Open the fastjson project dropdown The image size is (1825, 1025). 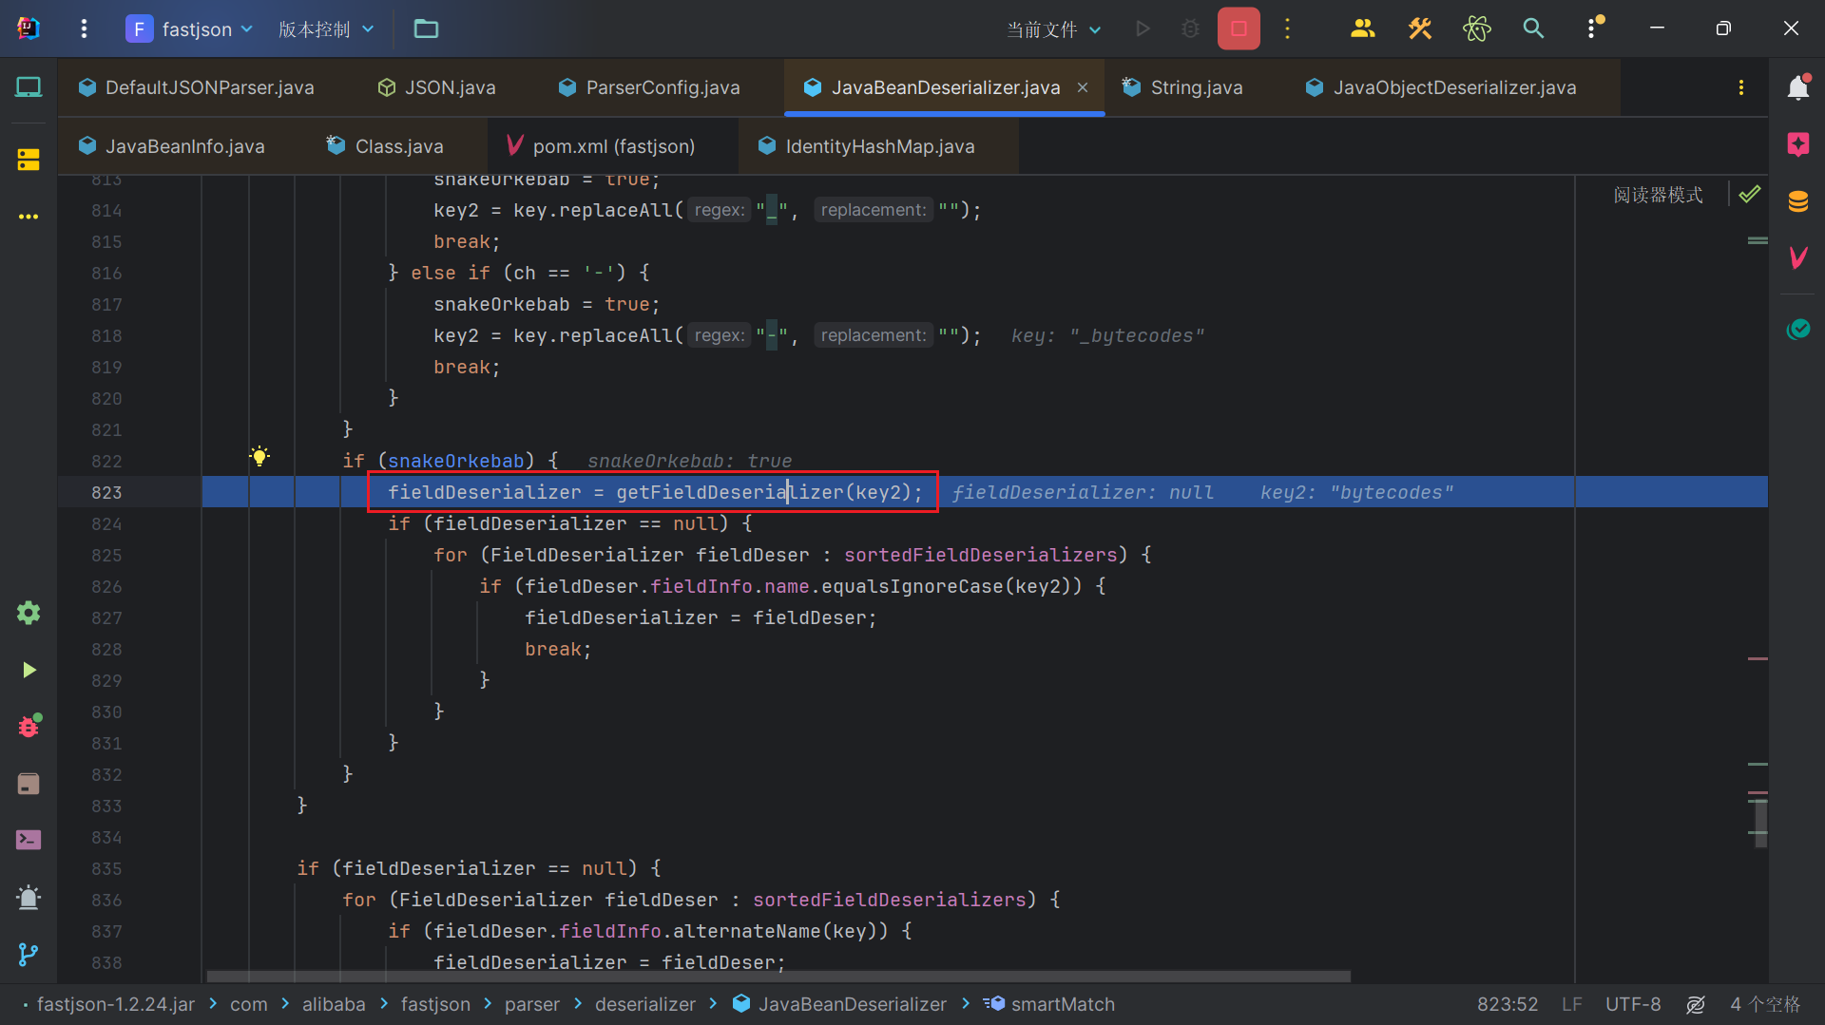(x=190, y=28)
